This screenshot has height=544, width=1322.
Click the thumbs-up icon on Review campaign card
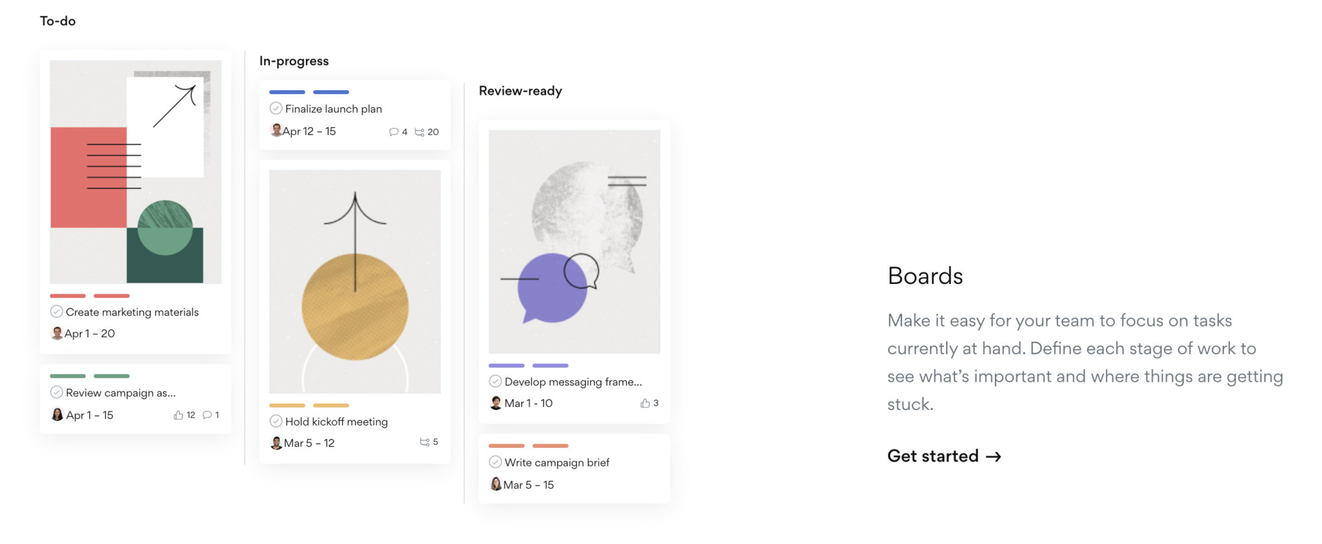coord(179,415)
